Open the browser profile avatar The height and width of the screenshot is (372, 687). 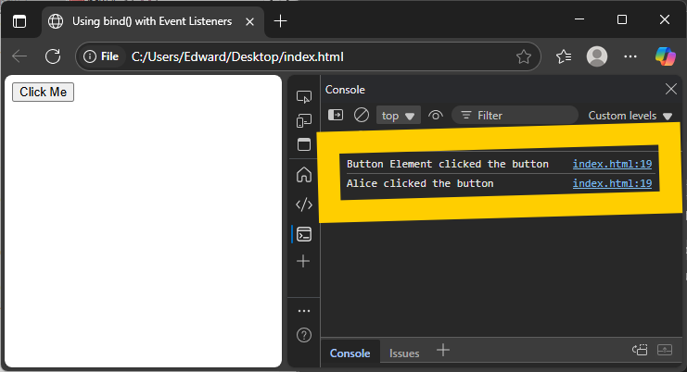(x=597, y=56)
